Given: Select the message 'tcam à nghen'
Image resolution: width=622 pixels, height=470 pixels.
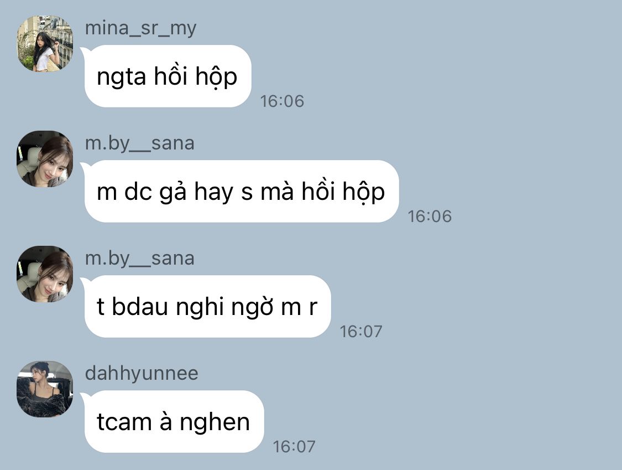Looking at the screenshot, I should tap(174, 422).
